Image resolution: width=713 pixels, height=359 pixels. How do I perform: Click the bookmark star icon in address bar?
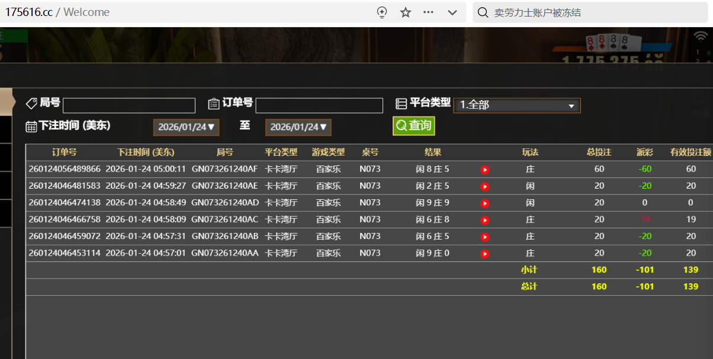(x=406, y=12)
